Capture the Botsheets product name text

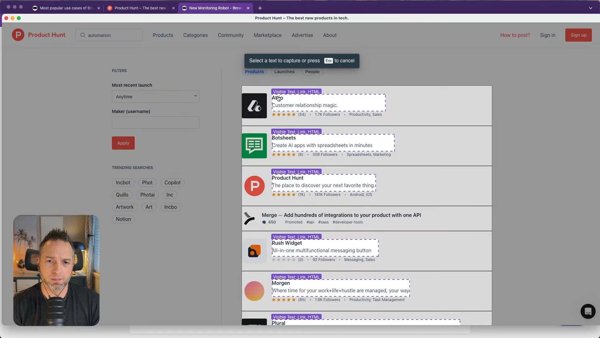click(284, 138)
